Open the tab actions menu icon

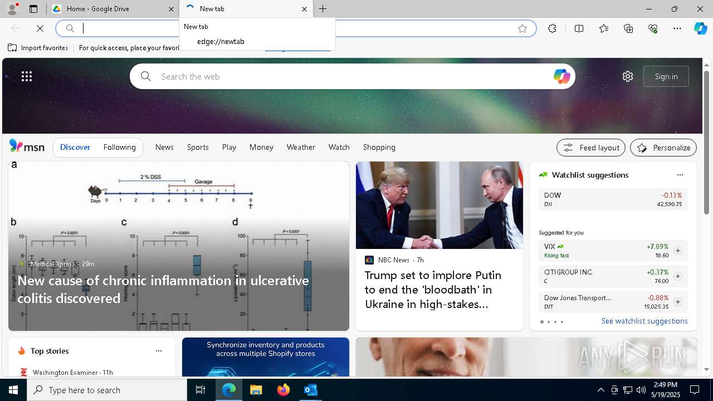tap(33, 9)
